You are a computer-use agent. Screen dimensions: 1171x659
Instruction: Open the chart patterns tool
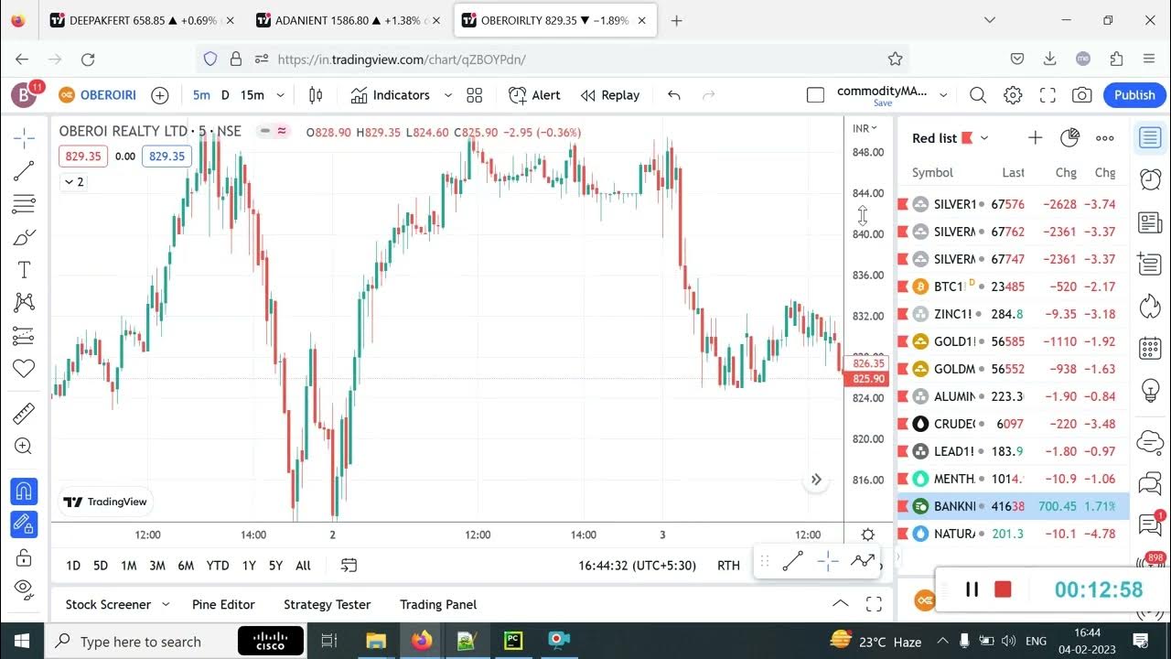(x=24, y=303)
